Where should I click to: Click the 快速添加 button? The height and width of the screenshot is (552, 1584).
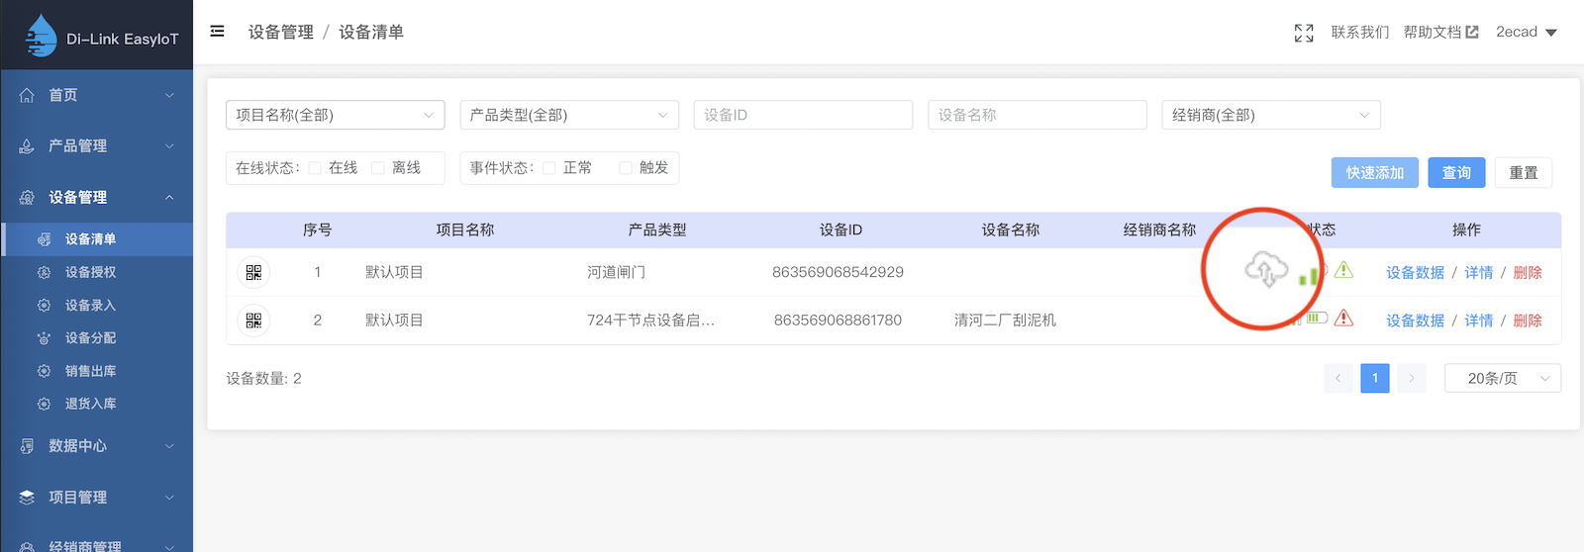[1375, 172]
